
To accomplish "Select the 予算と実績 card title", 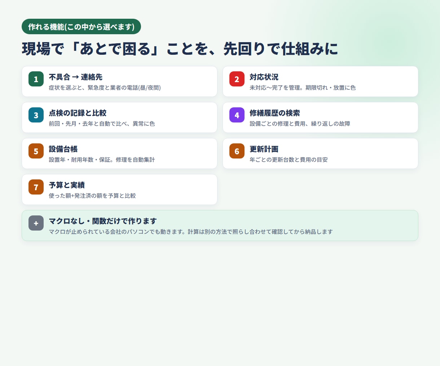I will click(67, 185).
